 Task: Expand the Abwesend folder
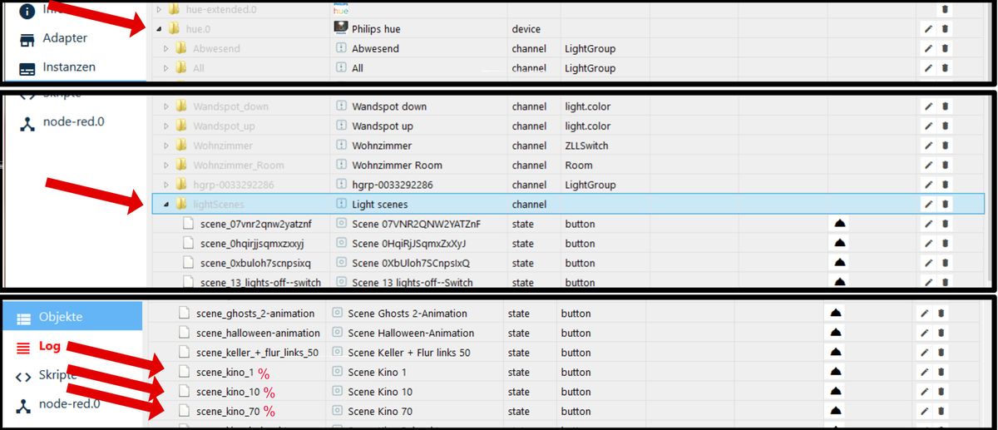[167, 49]
